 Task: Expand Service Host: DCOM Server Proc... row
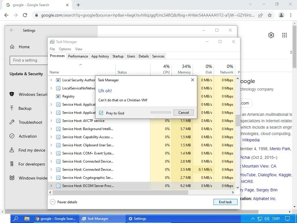[x=51, y=186]
